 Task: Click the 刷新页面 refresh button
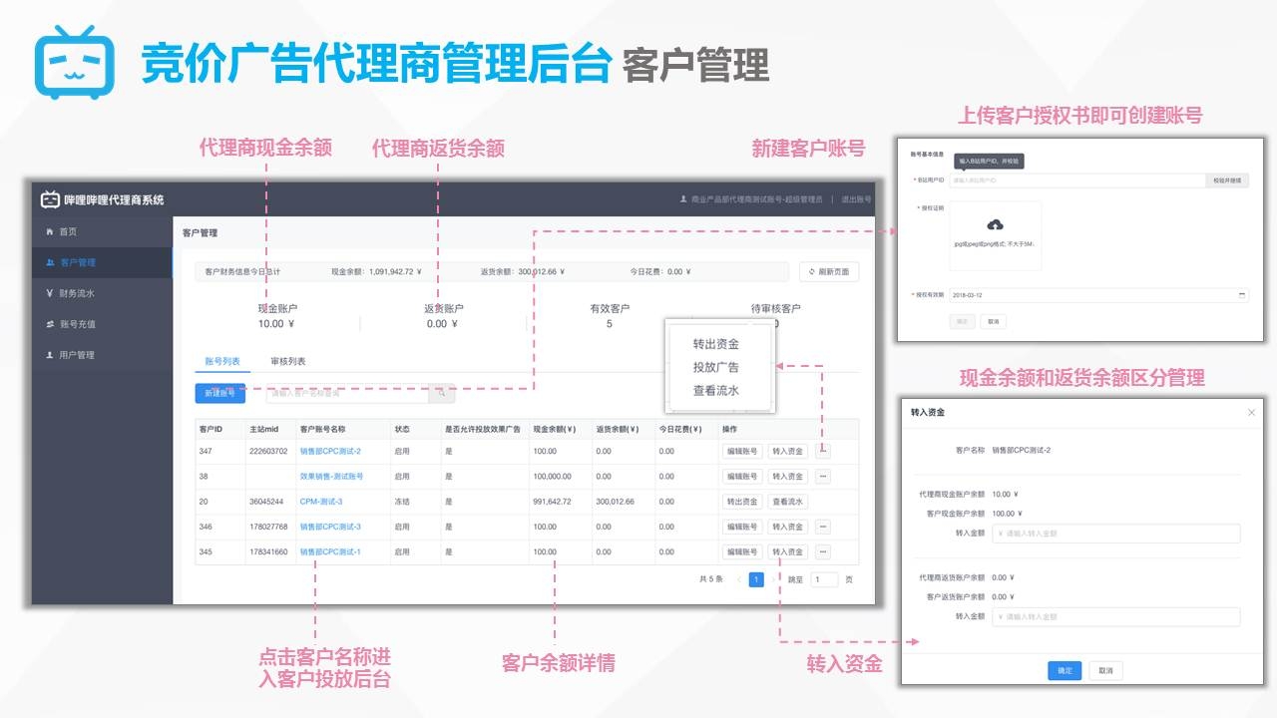coord(829,271)
